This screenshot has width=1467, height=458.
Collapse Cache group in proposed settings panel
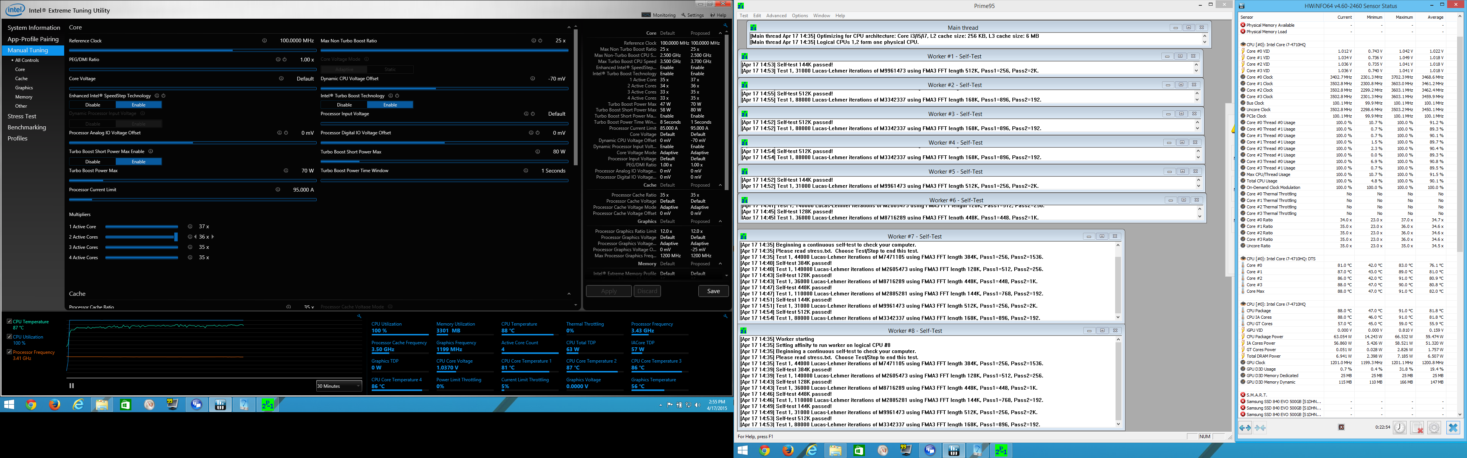(x=720, y=185)
